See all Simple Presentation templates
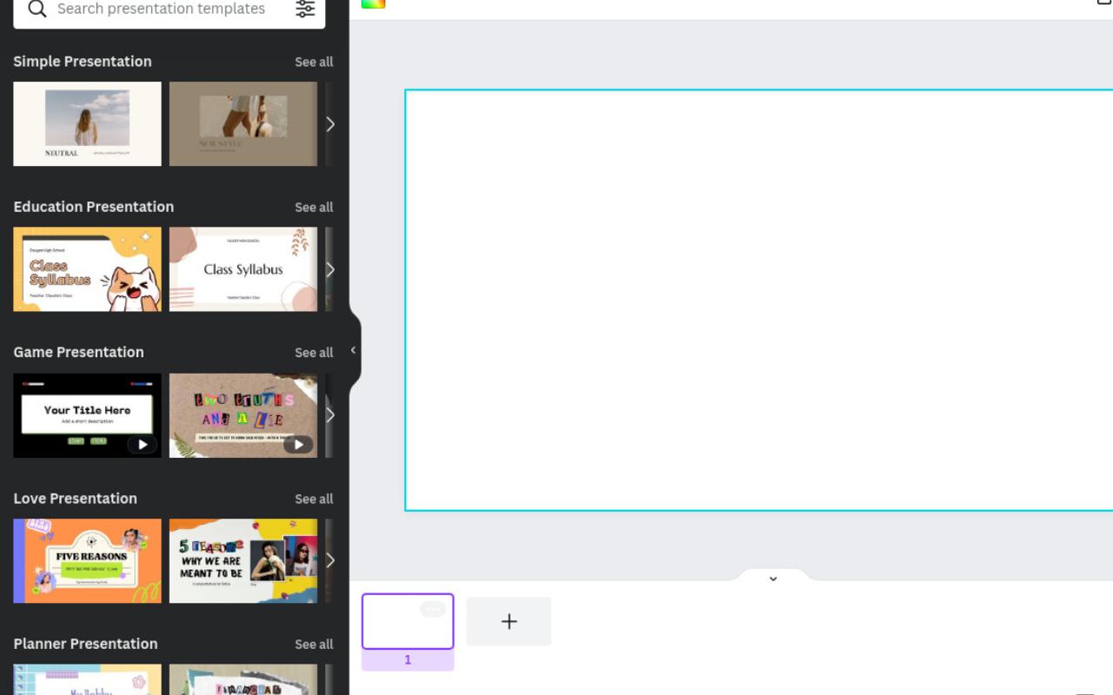1113x695 pixels. pos(314,62)
